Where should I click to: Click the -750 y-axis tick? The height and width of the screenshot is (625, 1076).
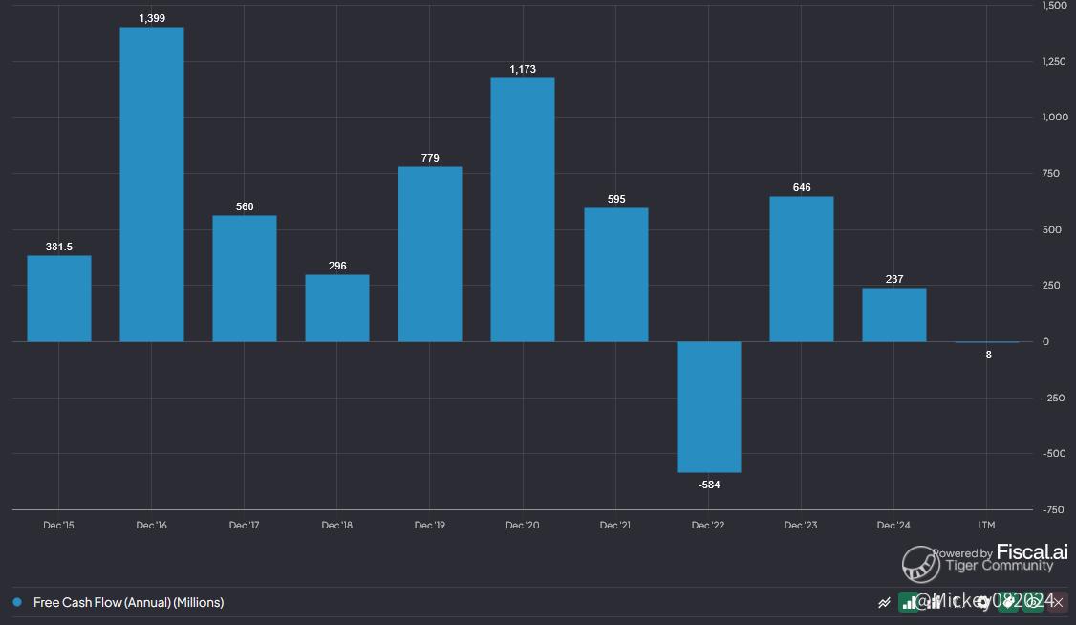pyautogui.click(x=1053, y=509)
